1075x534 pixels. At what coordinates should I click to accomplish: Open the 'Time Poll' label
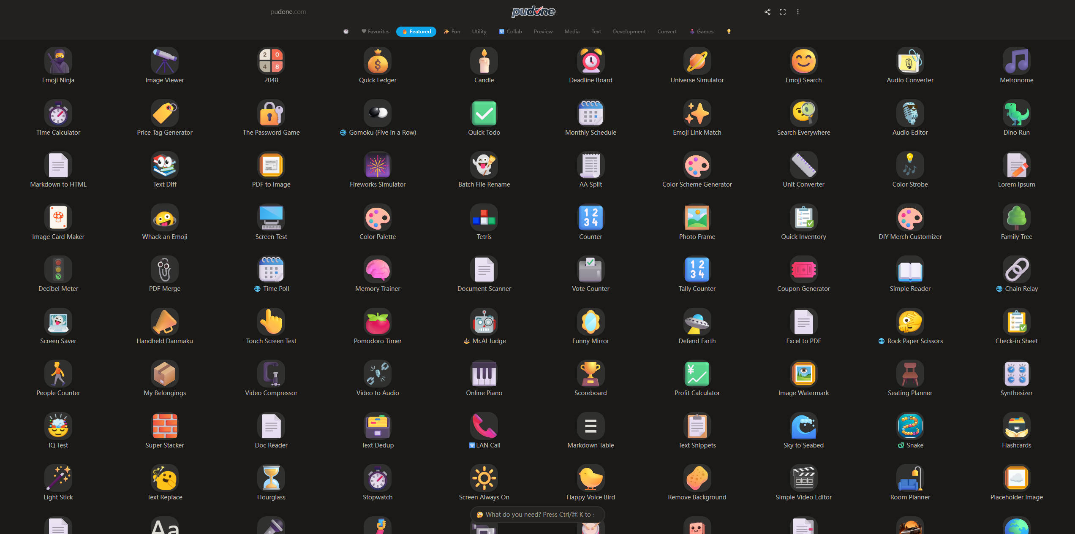pyautogui.click(x=272, y=289)
